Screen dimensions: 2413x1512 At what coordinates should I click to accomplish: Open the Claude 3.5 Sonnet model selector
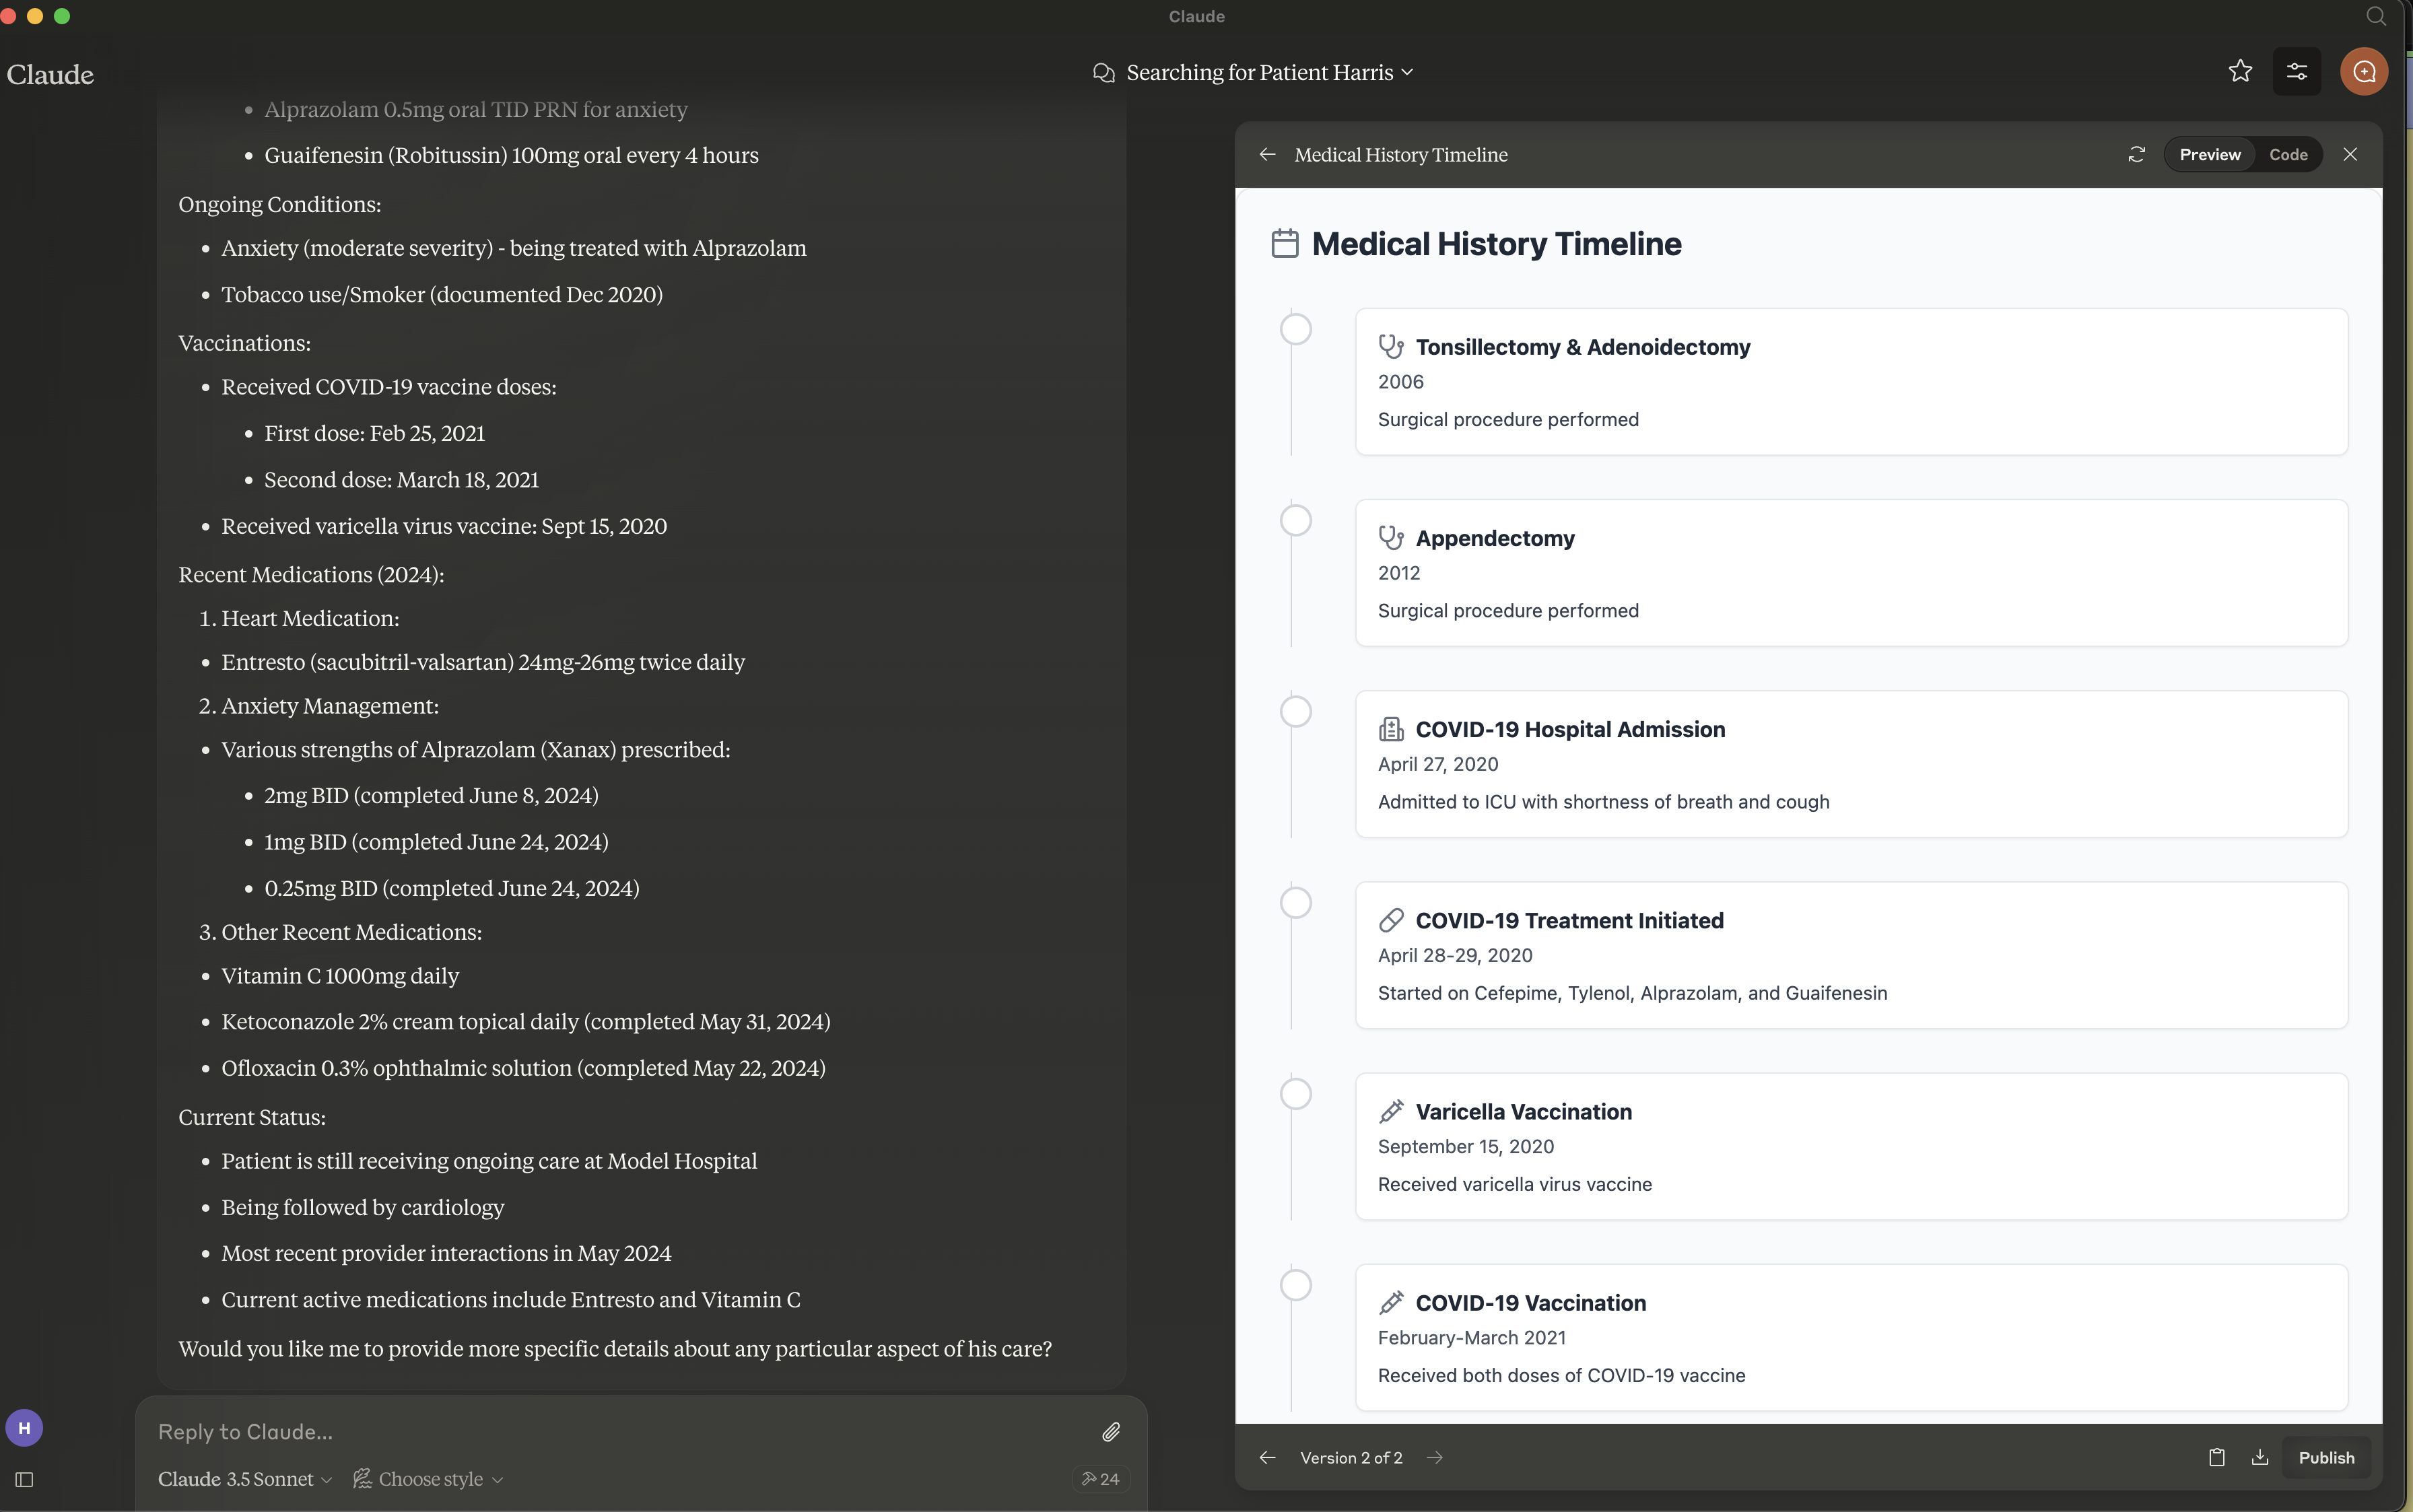pos(244,1479)
